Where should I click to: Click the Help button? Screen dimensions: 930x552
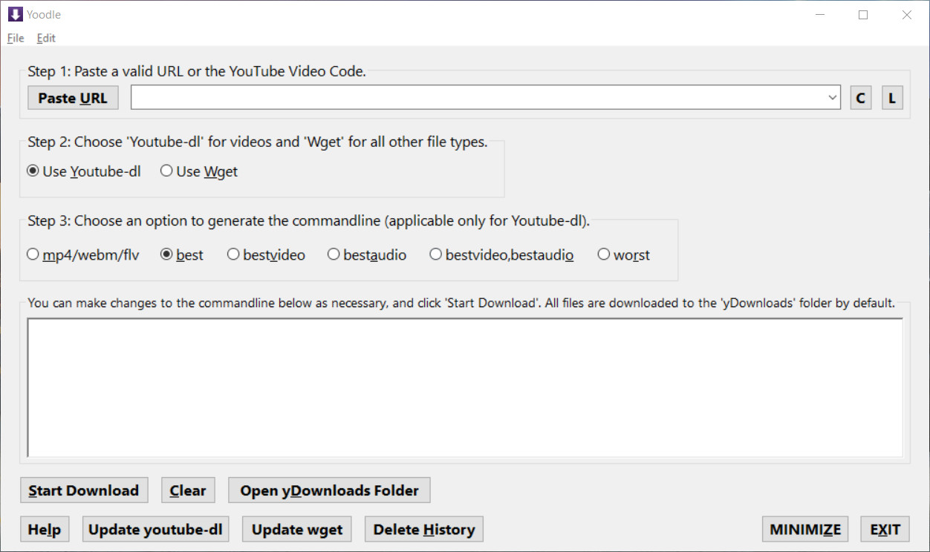[x=45, y=530]
